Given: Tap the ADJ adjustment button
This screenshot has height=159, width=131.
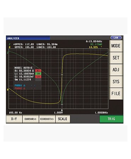Looking at the screenshot, I should click(116, 70).
